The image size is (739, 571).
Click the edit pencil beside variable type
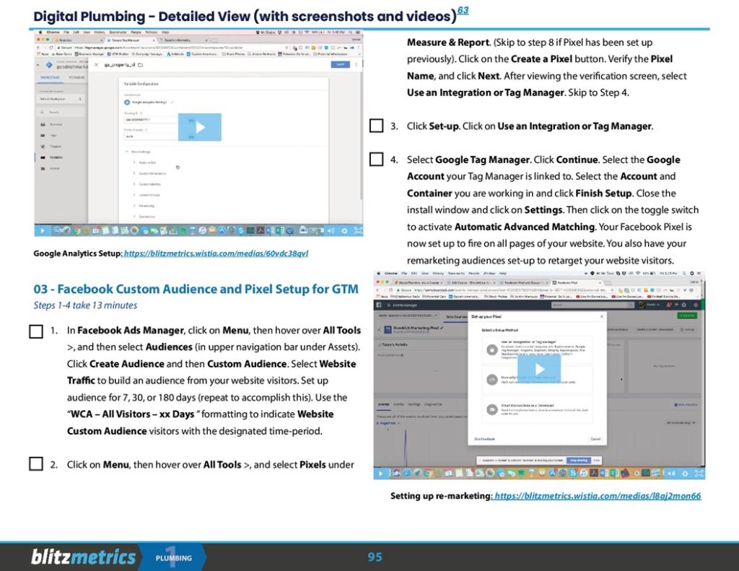tap(172, 103)
